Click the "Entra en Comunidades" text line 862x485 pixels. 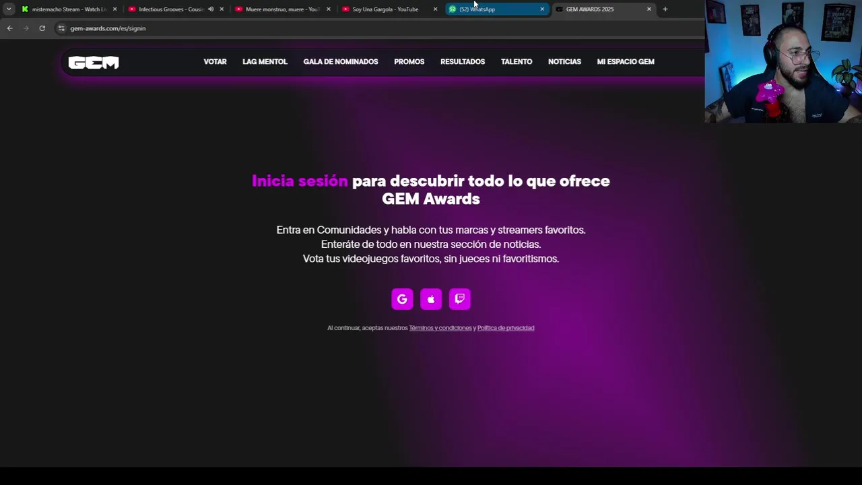[x=431, y=230]
